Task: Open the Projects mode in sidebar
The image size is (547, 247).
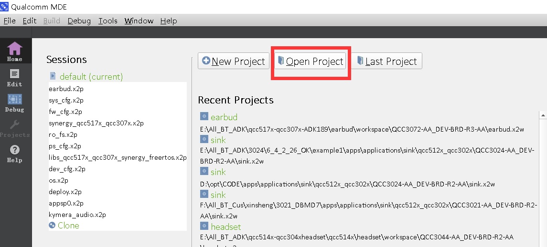Action: click(14, 129)
